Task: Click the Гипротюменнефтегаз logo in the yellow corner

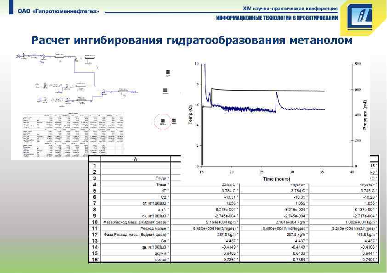Action: point(360,17)
